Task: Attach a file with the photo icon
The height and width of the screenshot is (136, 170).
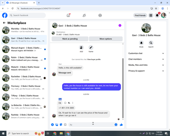Action: coord(57,125)
